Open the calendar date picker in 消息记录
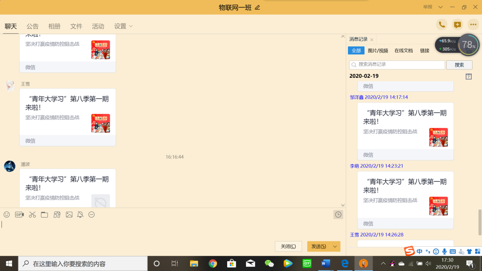 click(469, 76)
